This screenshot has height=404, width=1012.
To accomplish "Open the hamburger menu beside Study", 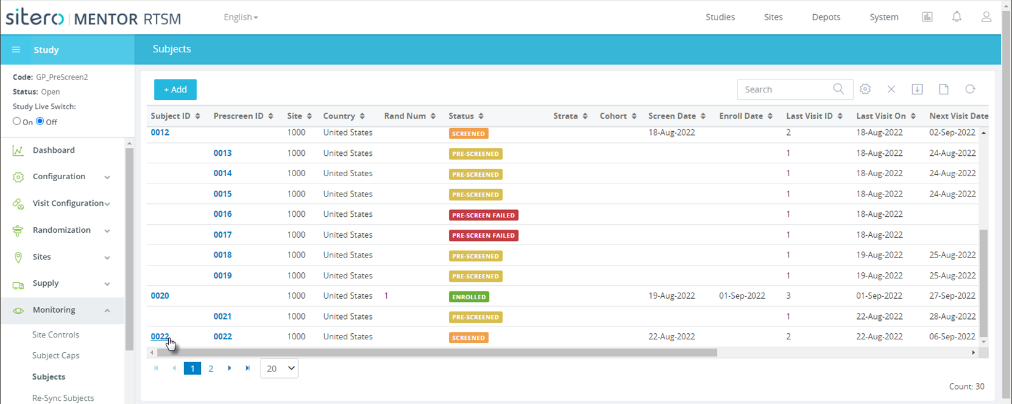I will coord(16,50).
